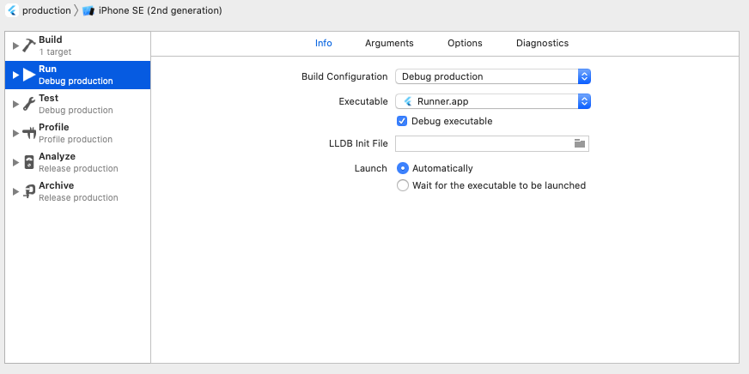
Task: Open the Diagnostics tab
Action: tap(542, 43)
